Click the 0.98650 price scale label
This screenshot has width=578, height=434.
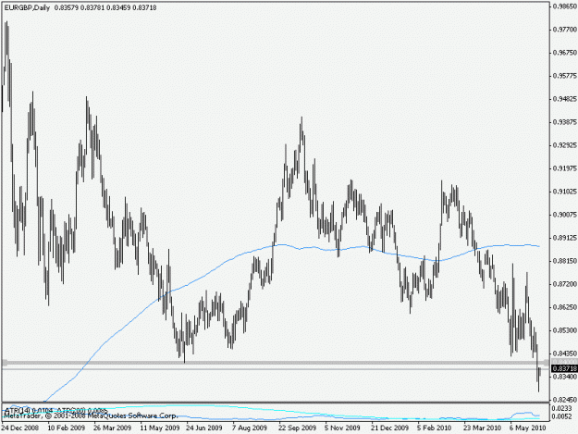tap(565, 6)
